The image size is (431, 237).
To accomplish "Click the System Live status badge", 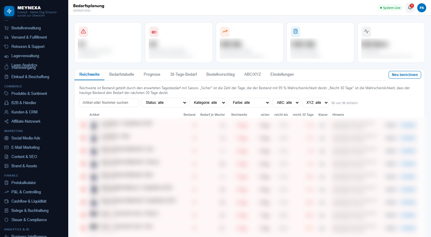I will click(x=390, y=8).
